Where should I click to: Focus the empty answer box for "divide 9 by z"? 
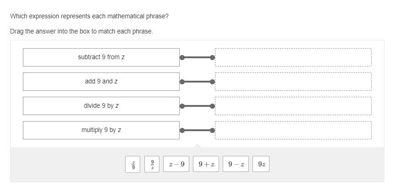(x=293, y=106)
